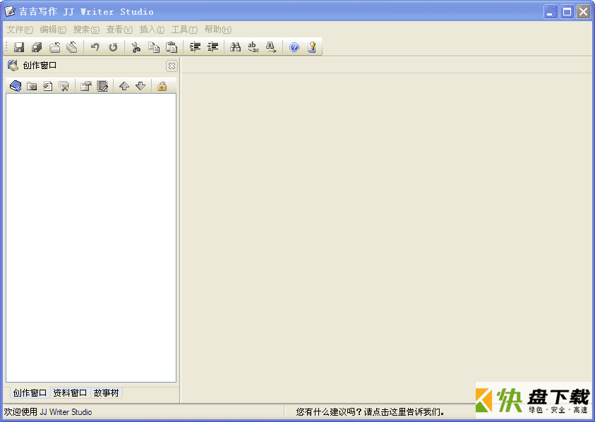595x422 pixels.
Task: Switch to the 创作窗口 bottom tab
Action: pos(30,393)
